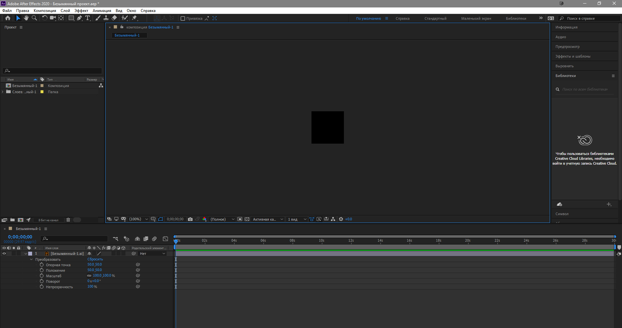Open the Активная камера view dropdown

[268, 219]
